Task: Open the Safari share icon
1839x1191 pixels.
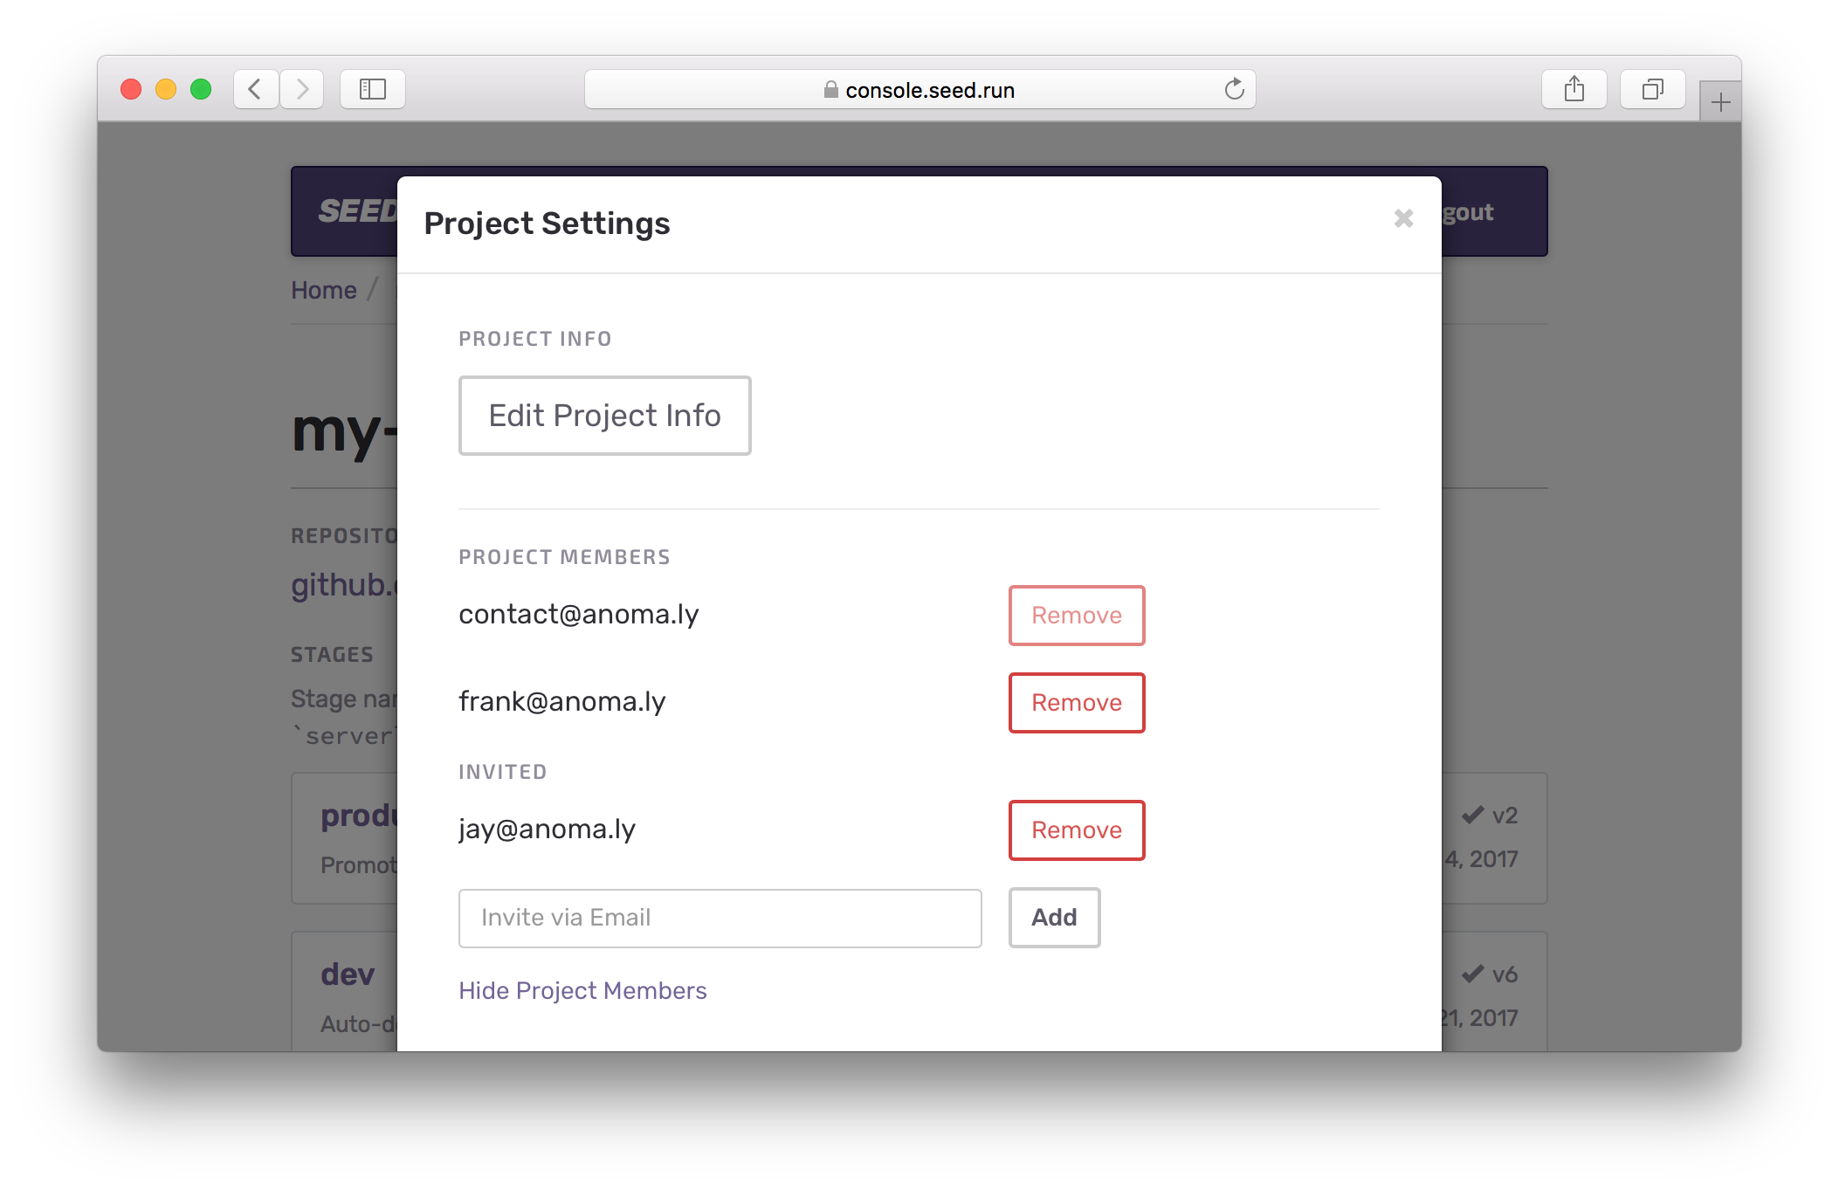Action: coord(1574,89)
